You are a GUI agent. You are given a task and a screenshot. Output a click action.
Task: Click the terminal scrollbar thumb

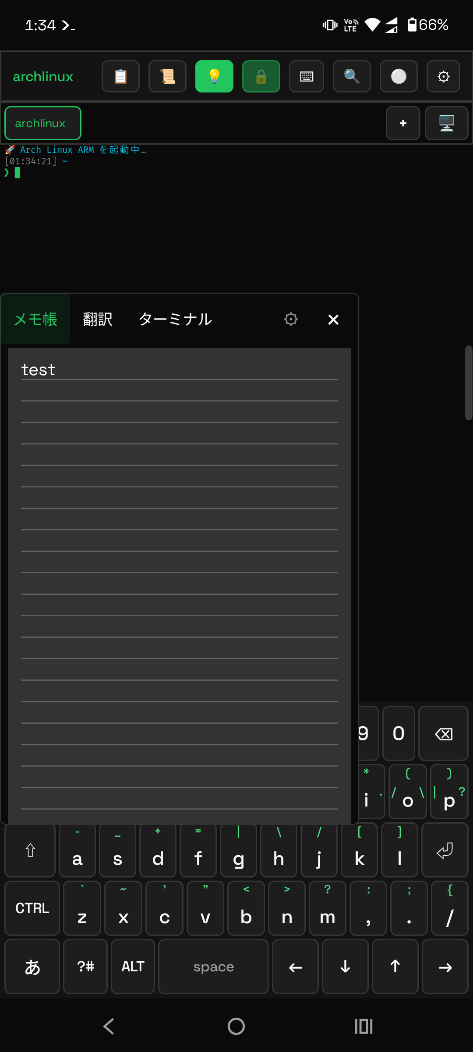(x=469, y=383)
